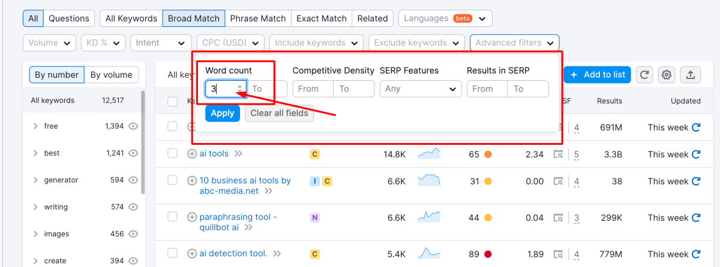Refresh the keyword table using the toolbar refresh icon
Screen dimensions: 720x267
pyautogui.click(x=644, y=75)
